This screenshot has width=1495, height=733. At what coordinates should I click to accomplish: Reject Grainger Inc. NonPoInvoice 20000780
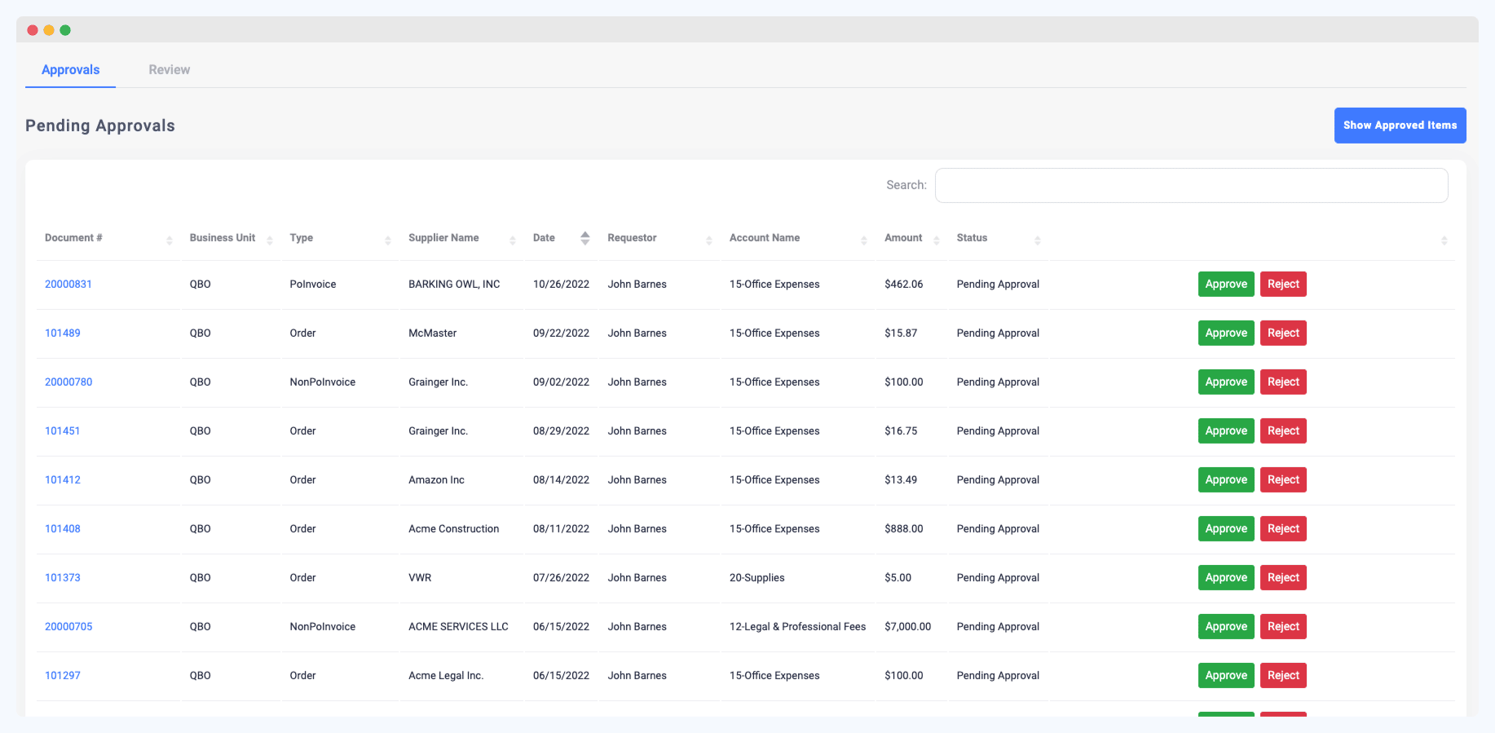click(x=1283, y=382)
